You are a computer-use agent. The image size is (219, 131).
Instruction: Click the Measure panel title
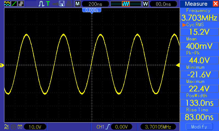point(196,4)
